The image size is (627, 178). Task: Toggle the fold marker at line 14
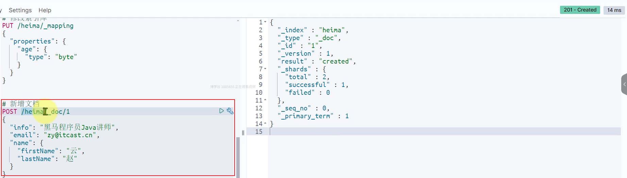265,124
